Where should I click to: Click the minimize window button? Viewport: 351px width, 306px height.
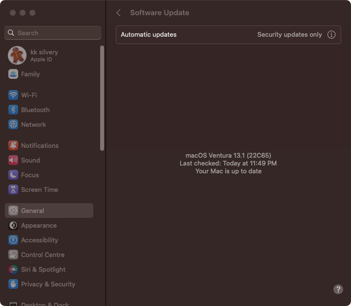tap(23, 13)
